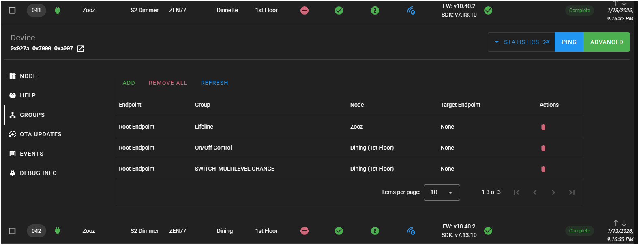Delete the Lifeline group association
Screen dimensions: 639x245
point(543,127)
